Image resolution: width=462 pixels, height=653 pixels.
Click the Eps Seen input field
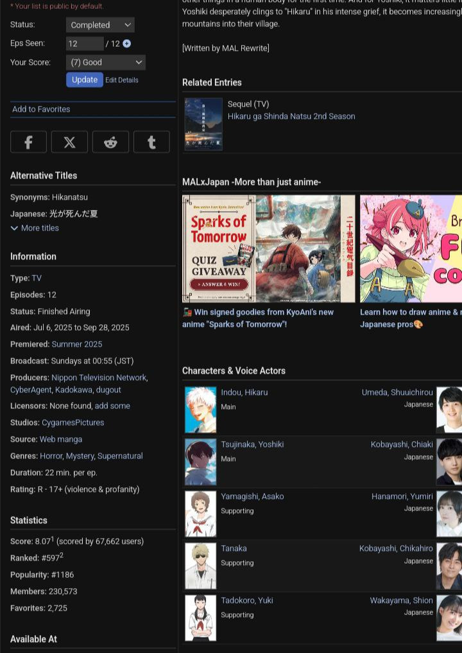[84, 44]
